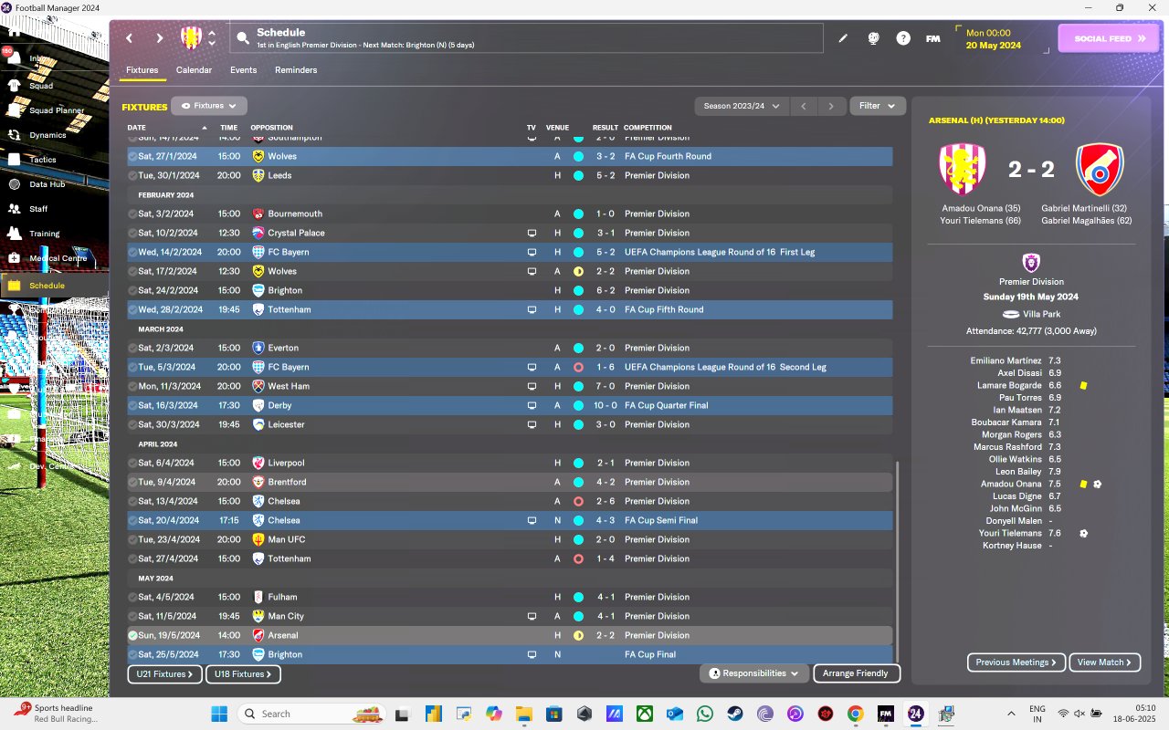Open the FM menu icon
1169x730 pixels.
tap(932, 38)
